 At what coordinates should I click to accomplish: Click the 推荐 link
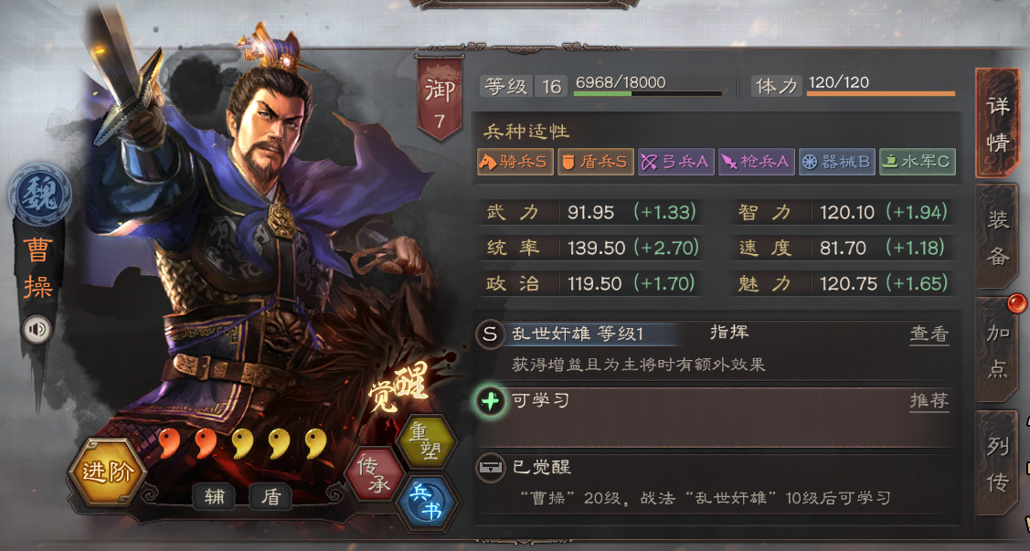coord(929,400)
